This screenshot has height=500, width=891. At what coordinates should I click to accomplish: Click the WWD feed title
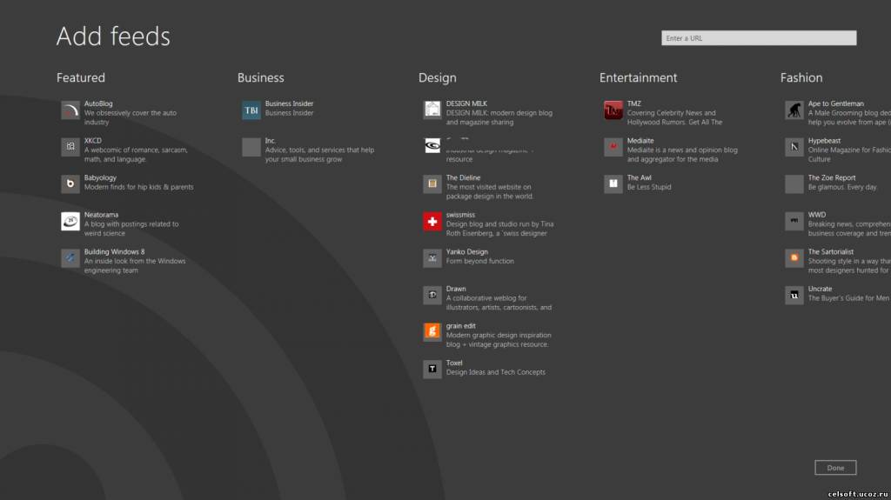(816, 215)
